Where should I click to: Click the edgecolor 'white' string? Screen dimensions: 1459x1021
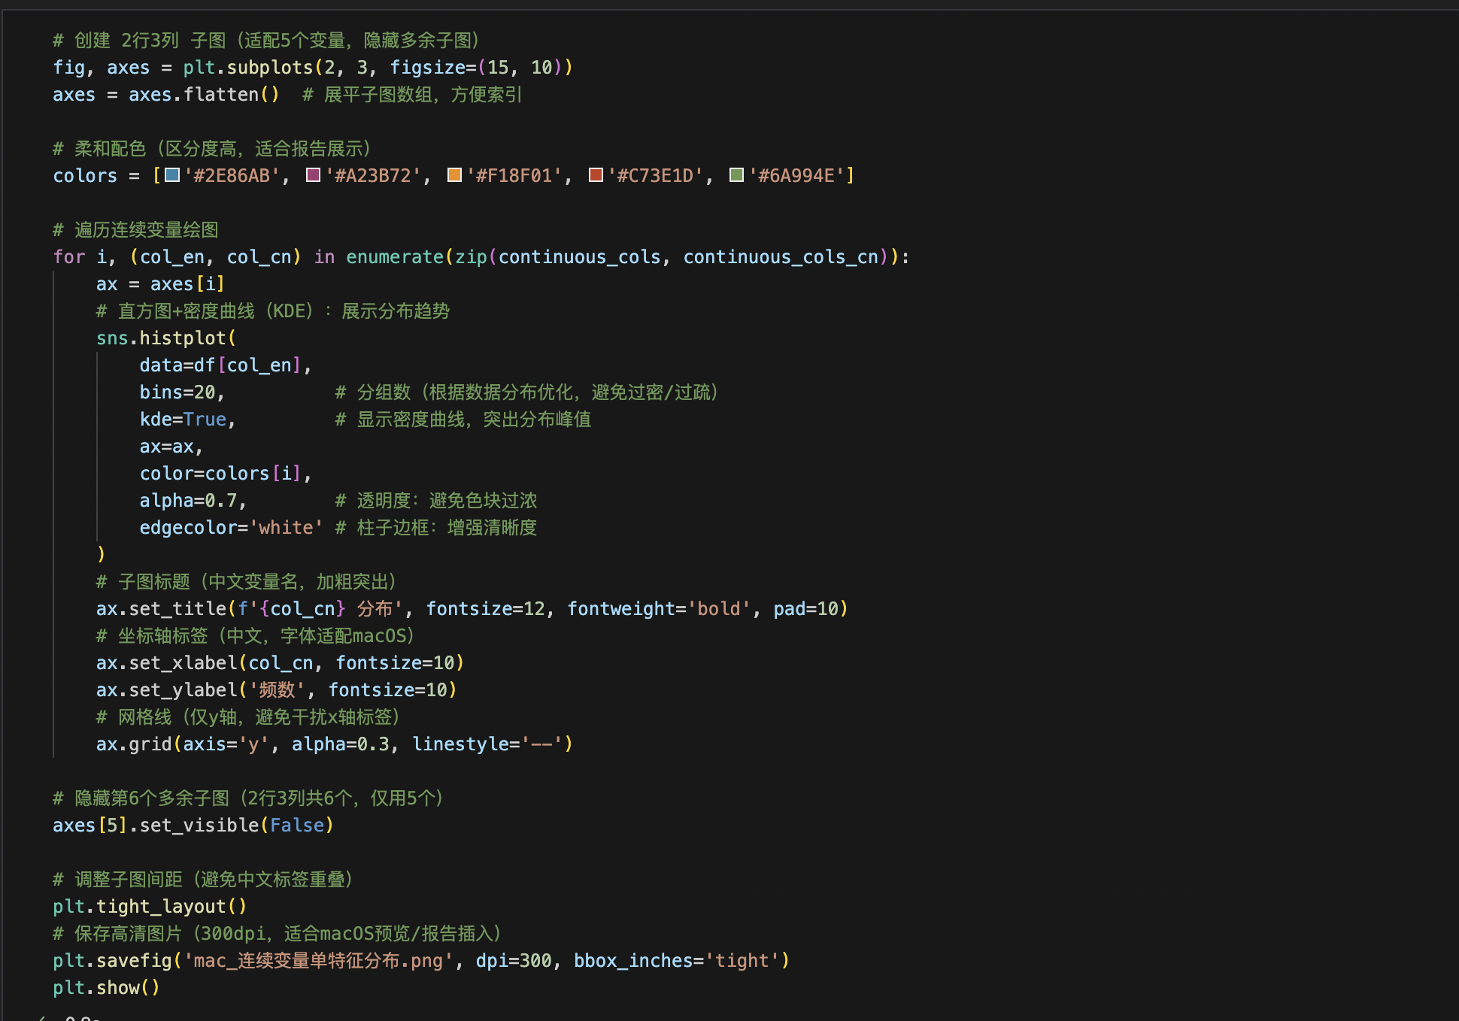coord(286,528)
